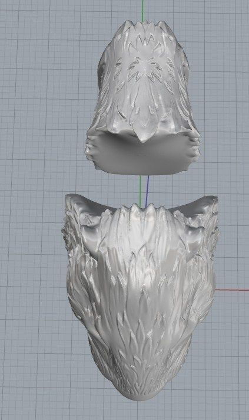The image size is (249, 420).
Task: Select the larger lower feathered mesh object
Action: coord(141,297)
